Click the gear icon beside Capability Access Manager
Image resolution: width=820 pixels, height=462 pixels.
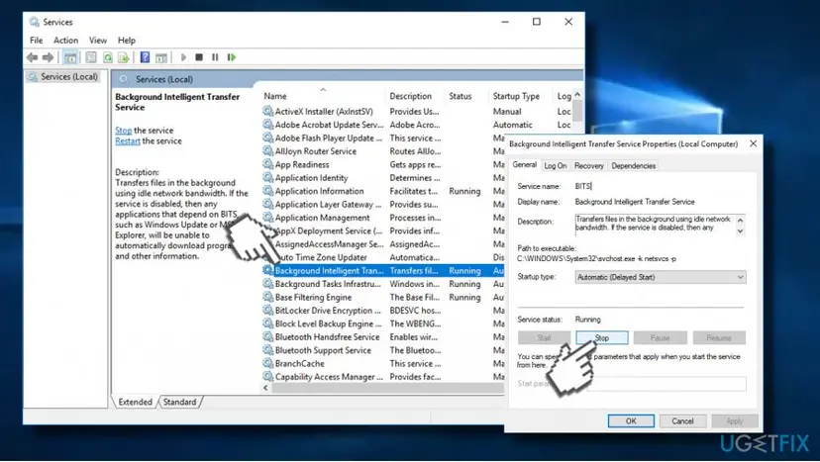[267, 377]
